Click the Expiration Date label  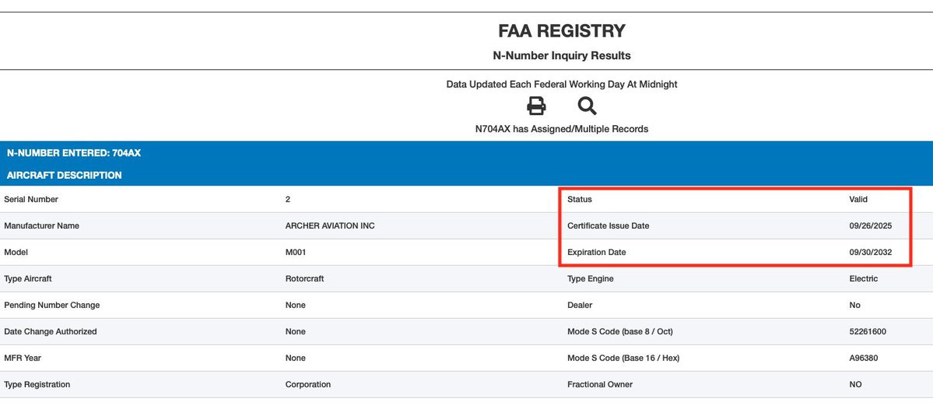click(x=596, y=252)
